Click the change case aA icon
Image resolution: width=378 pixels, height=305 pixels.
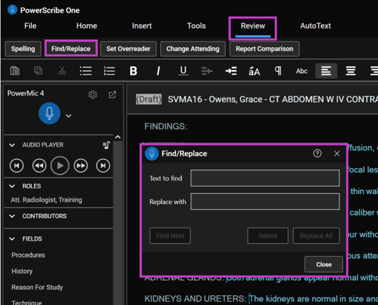click(254, 71)
